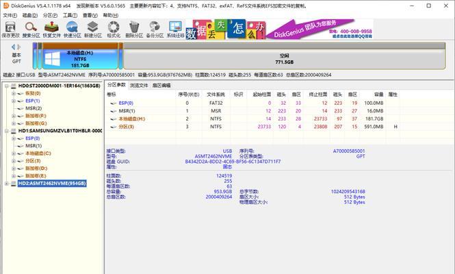Click the previous disk navigation arrow
The height and width of the screenshot is (274, 455).
coord(12,47)
